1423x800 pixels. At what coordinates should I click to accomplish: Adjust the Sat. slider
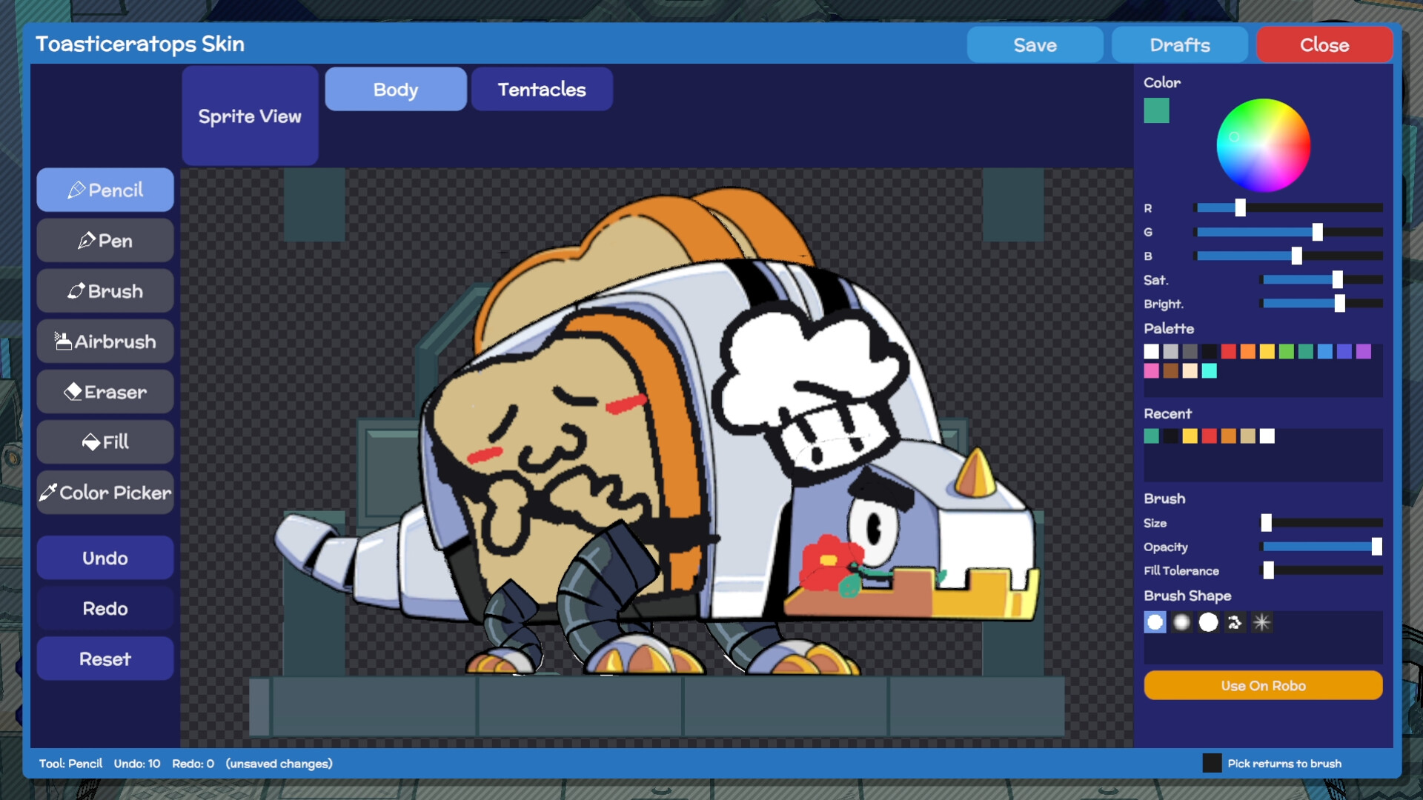(x=1321, y=279)
